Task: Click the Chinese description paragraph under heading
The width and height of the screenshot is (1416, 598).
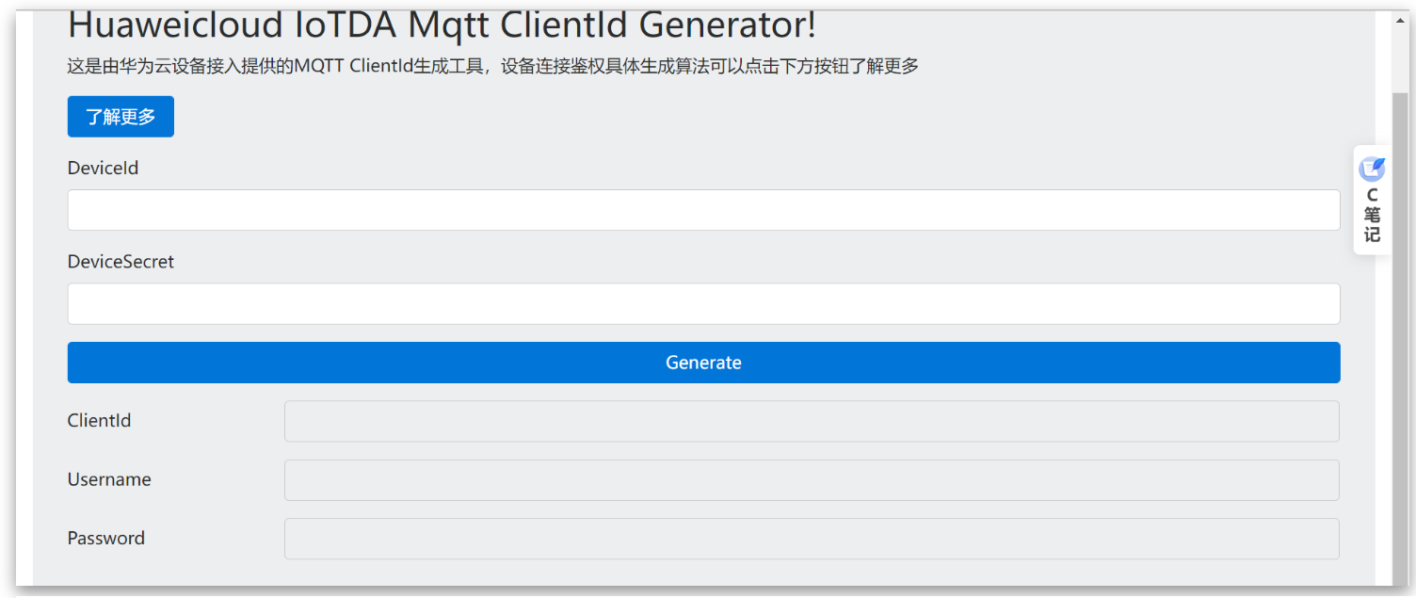Action: click(x=492, y=66)
